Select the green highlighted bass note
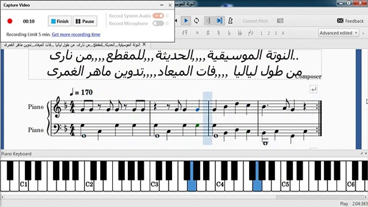368x207 pixels. [197, 125]
